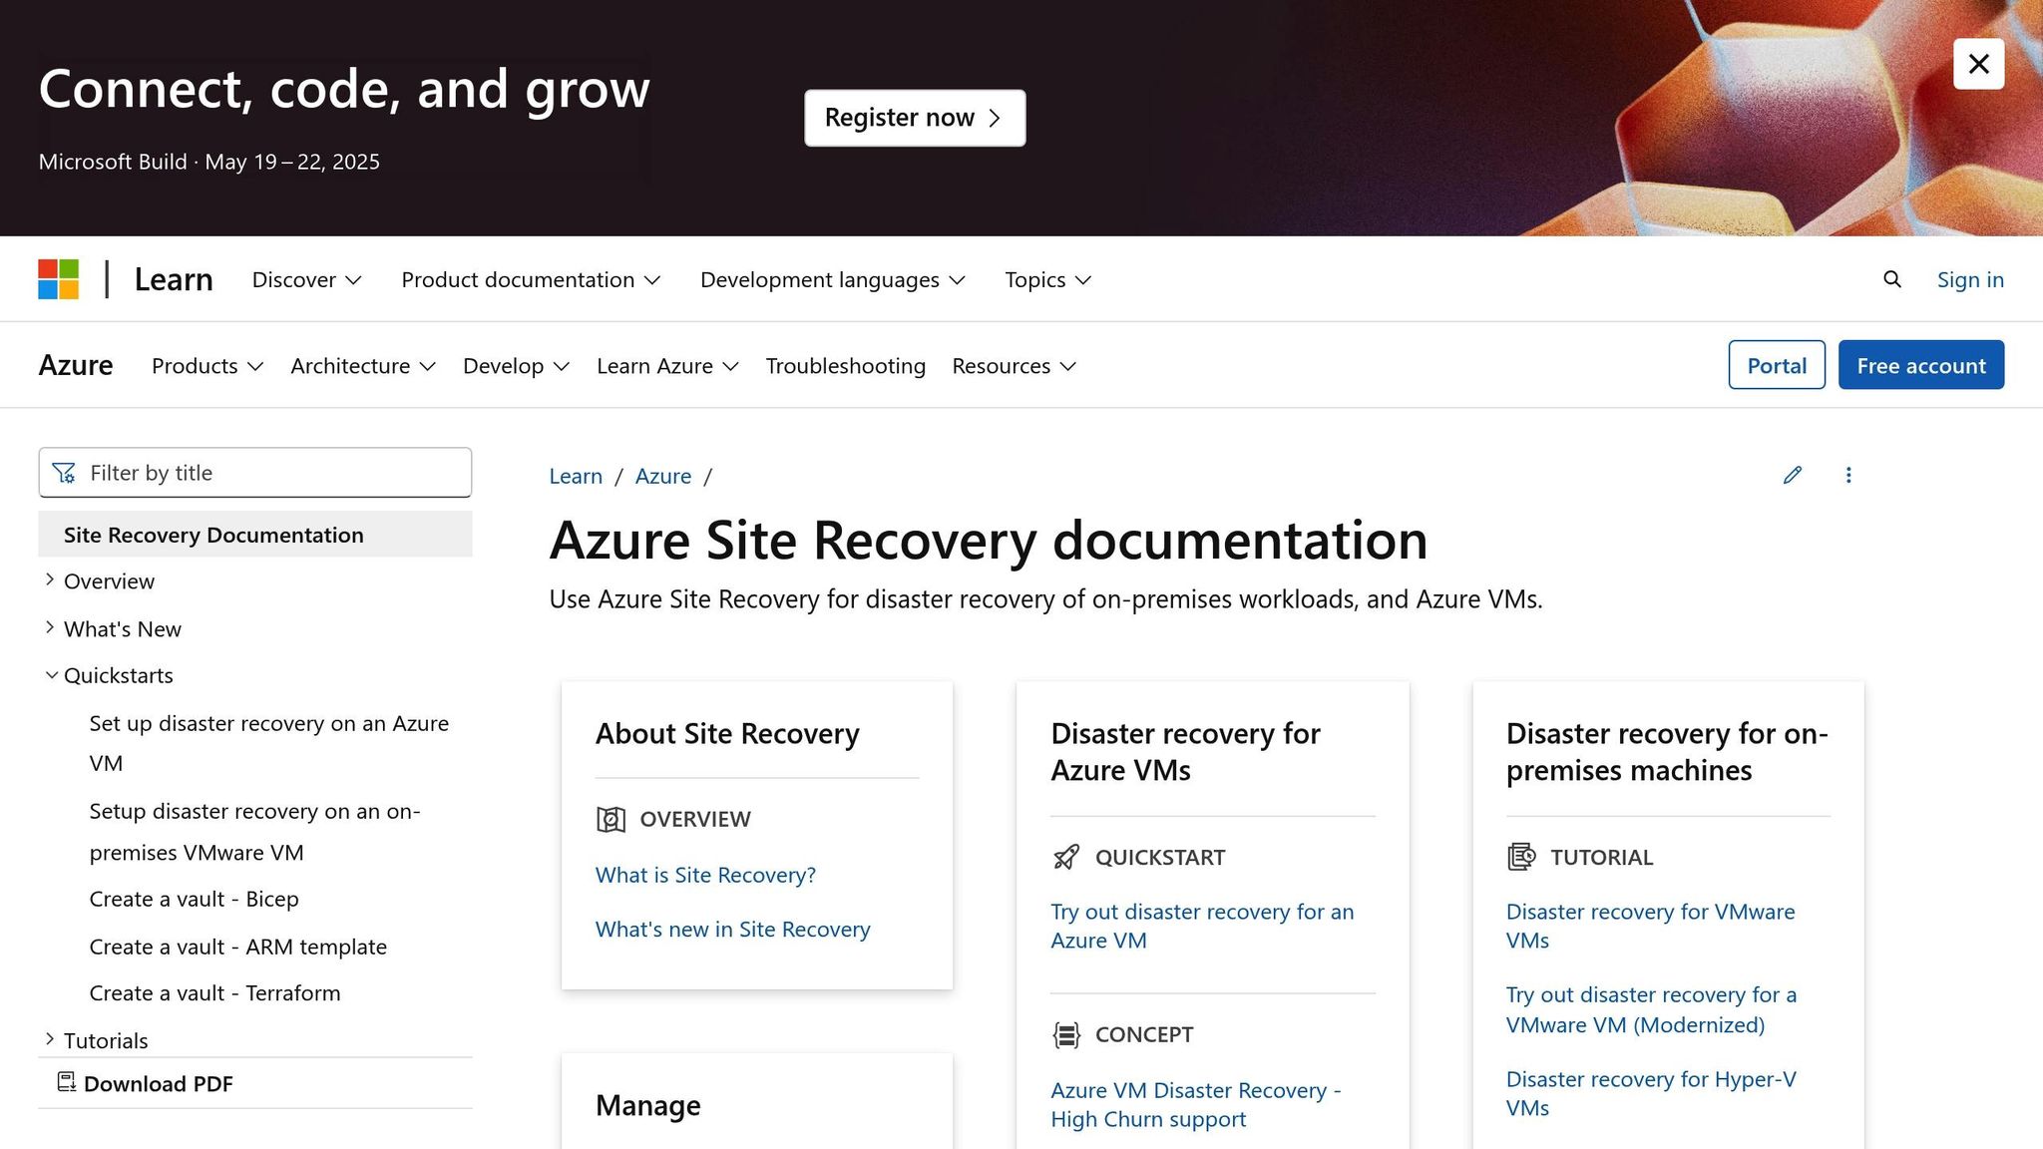Open What is Site Recovery? link
Screen dimensions: 2043x1149
(705, 875)
